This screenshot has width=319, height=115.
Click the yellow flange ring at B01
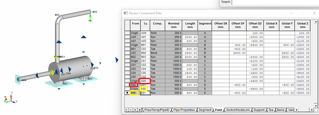57,57
